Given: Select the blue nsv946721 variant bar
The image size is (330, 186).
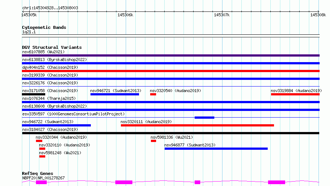Looking at the screenshot, I should click(x=115, y=94).
